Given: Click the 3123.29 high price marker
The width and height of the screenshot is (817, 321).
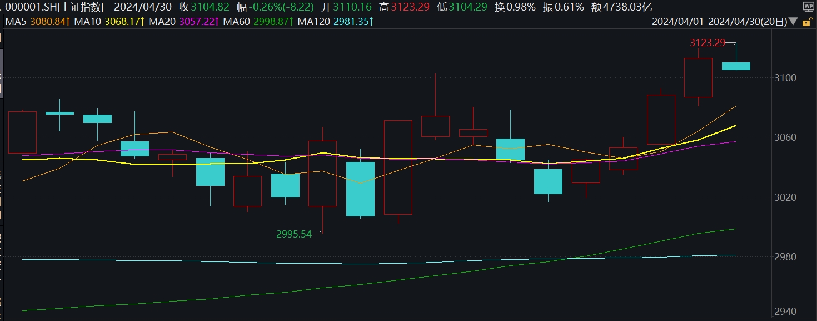Looking at the screenshot, I should tap(708, 42).
